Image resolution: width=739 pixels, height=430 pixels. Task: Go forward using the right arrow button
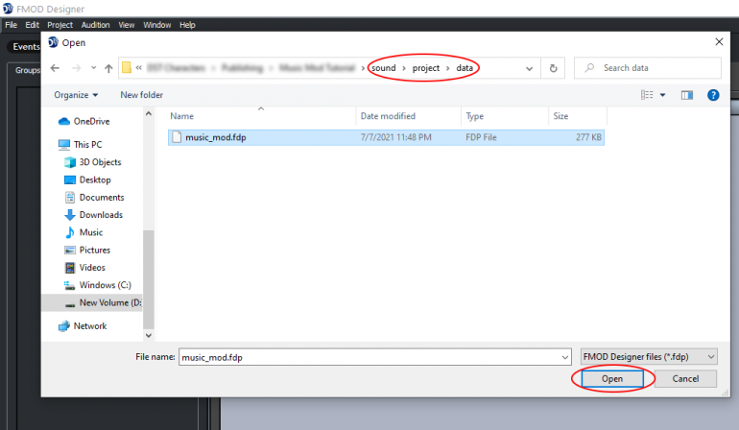click(x=76, y=68)
